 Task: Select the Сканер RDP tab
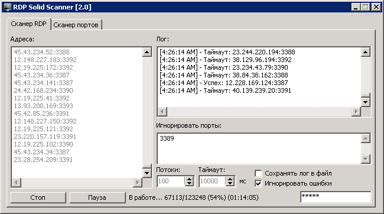point(29,24)
